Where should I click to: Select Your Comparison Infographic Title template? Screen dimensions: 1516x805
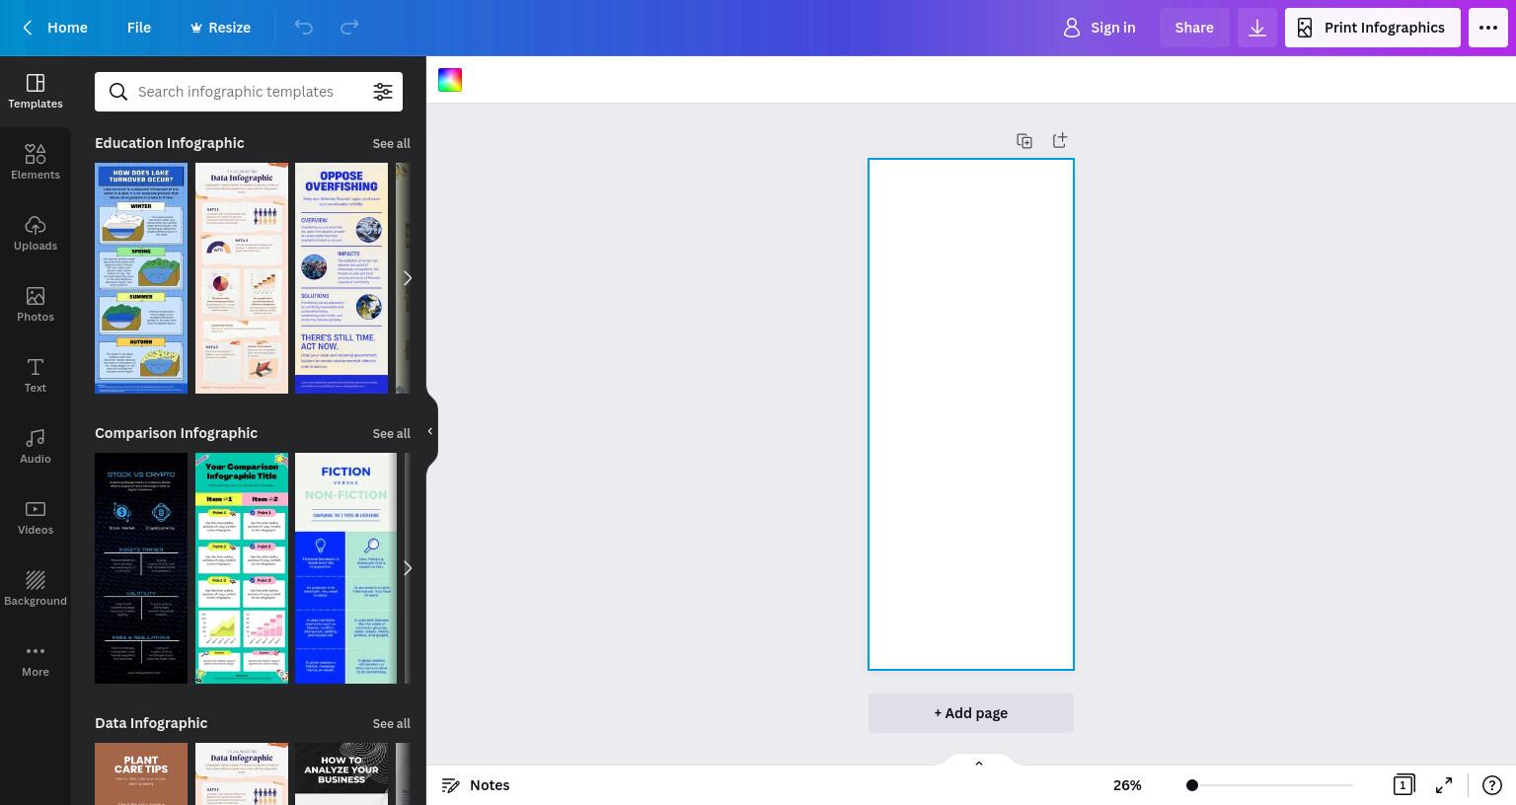coord(242,568)
